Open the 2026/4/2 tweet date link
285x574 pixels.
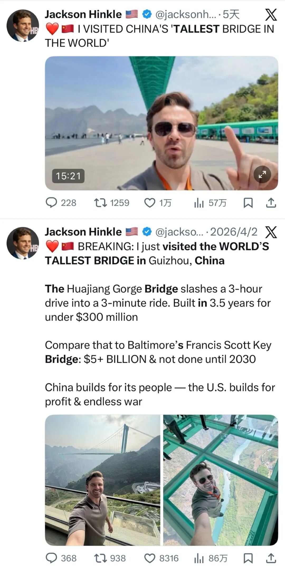(x=234, y=232)
